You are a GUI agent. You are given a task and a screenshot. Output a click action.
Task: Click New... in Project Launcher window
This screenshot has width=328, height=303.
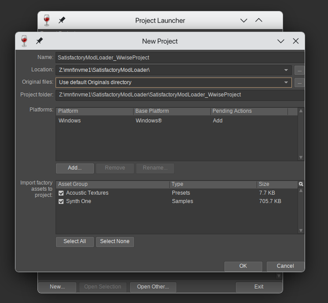(57, 287)
